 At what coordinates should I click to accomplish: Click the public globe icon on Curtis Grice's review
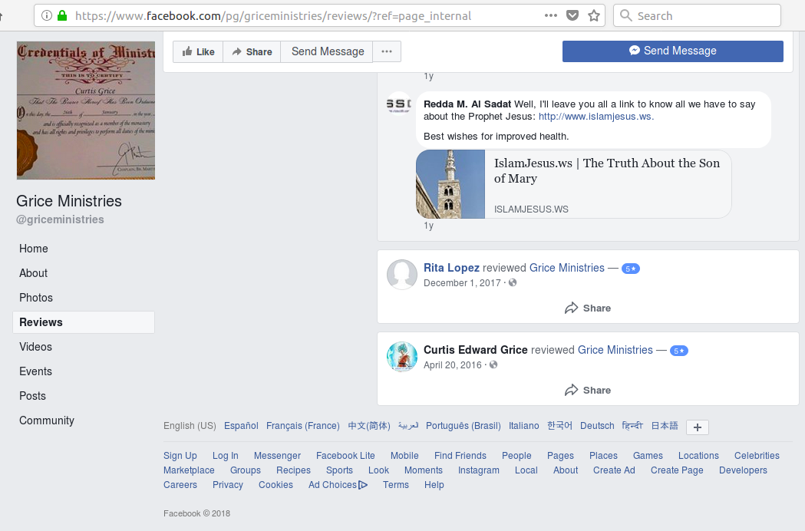[x=493, y=364]
